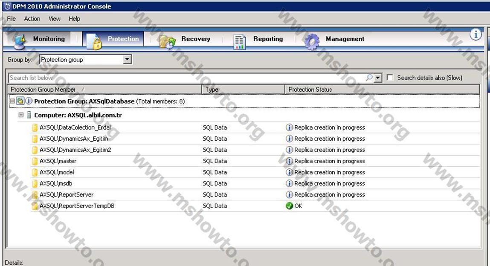Viewport: 490px width, 266px height.
Task: Click the database icon for DynamicsAx_Egitim2
Action: pos(35,150)
